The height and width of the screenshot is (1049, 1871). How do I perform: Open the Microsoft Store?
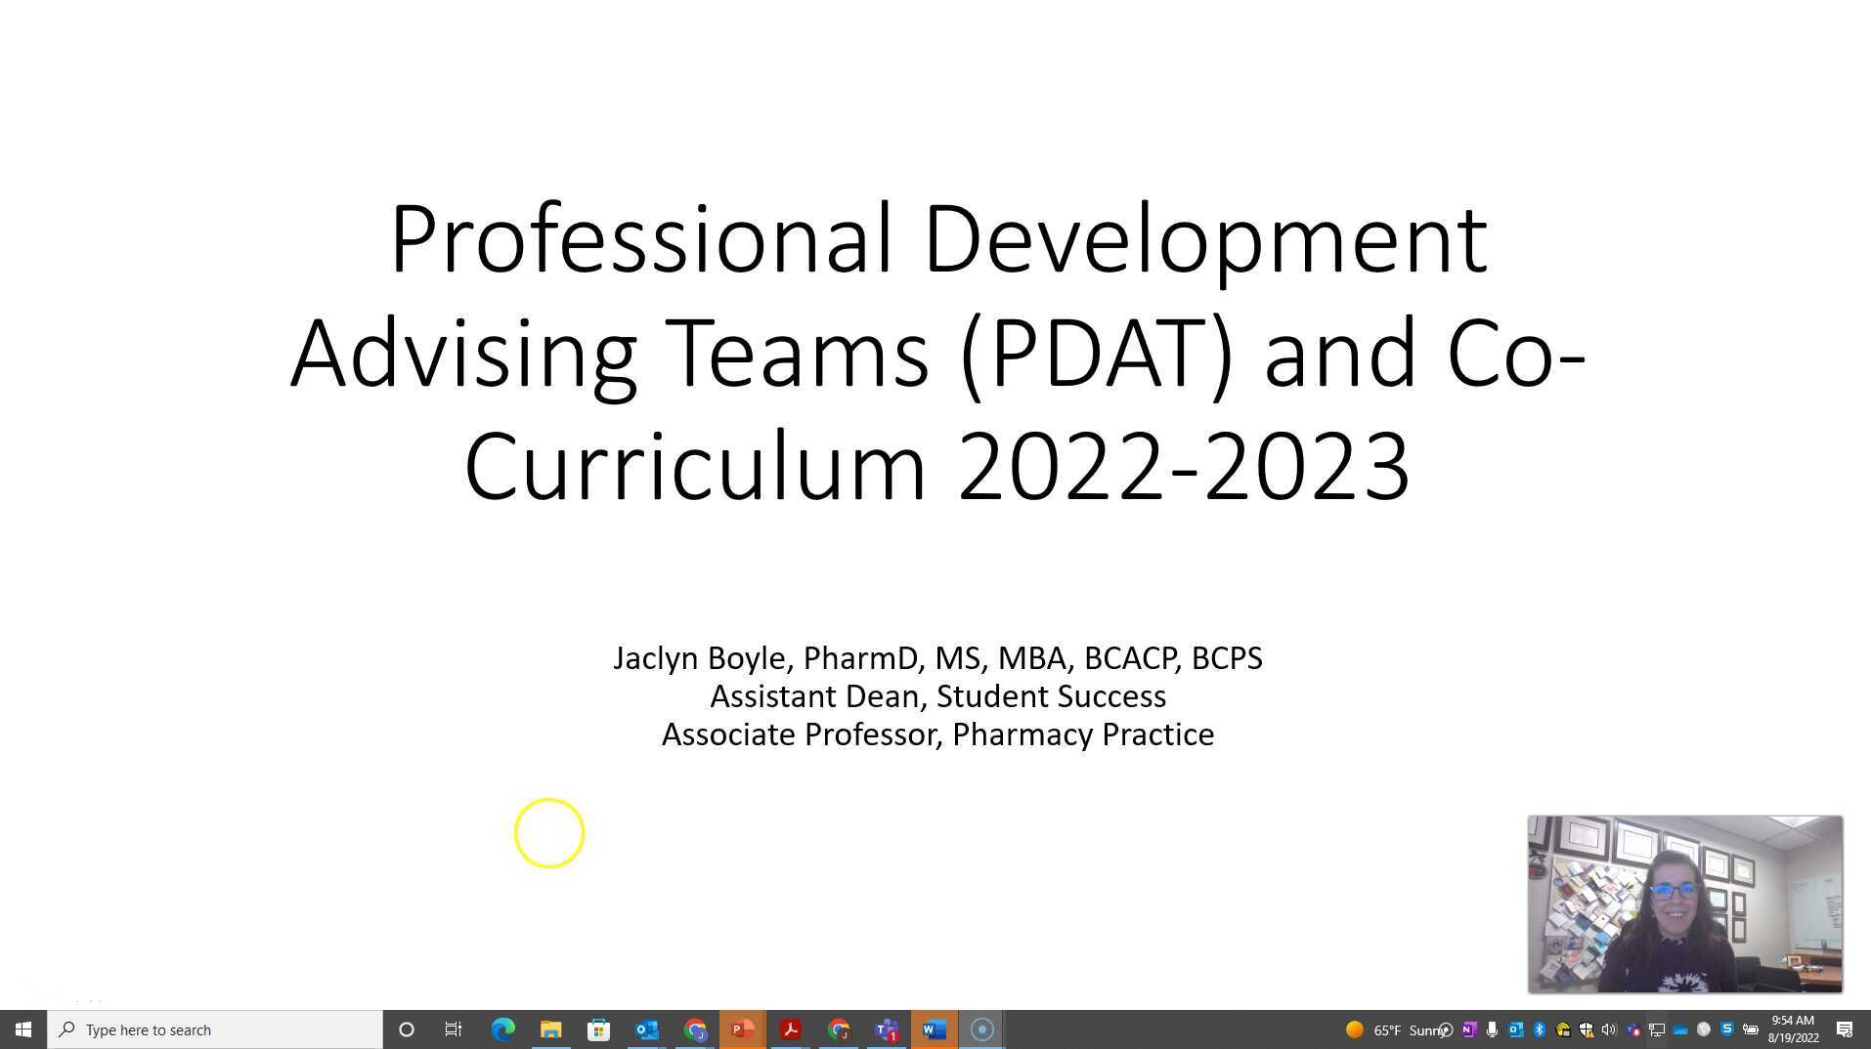pos(598,1028)
